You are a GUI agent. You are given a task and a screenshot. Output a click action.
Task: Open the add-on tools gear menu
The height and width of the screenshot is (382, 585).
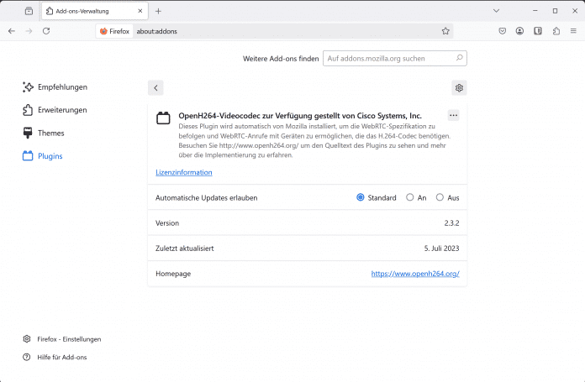pyautogui.click(x=459, y=88)
